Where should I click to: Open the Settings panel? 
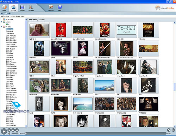(x=51, y=8)
